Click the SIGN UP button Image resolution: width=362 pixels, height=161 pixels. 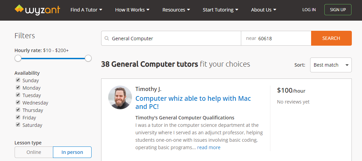pyautogui.click(x=338, y=10)
